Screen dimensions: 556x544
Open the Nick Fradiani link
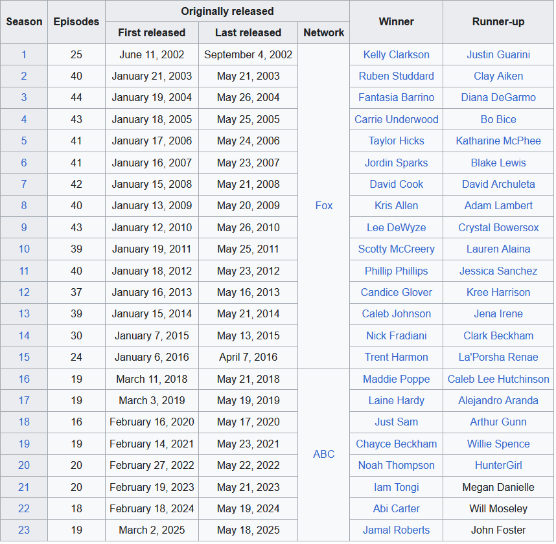(x=396, y=335)
